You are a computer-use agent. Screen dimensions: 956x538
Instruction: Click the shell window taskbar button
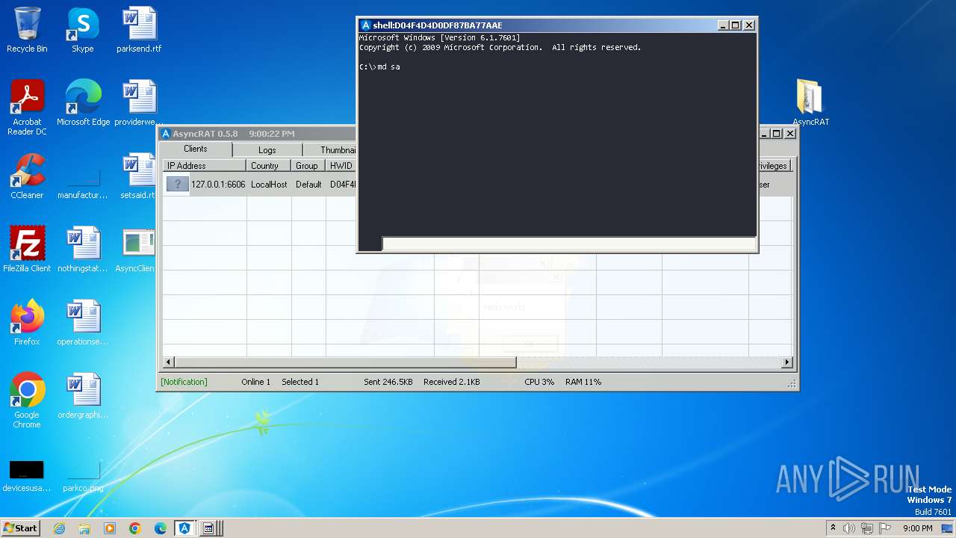click(209, 528)
